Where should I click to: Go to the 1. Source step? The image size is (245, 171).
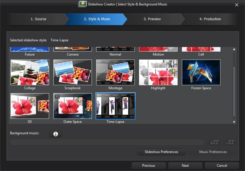pos(39,19)
